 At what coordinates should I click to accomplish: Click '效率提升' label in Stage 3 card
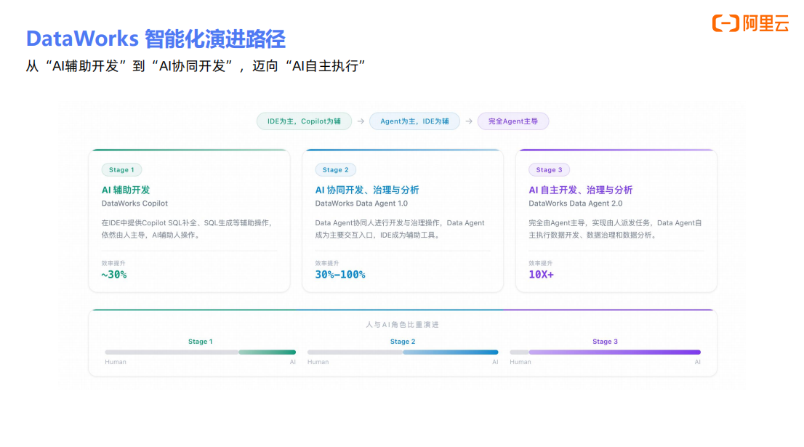click(x=540, y=263)
